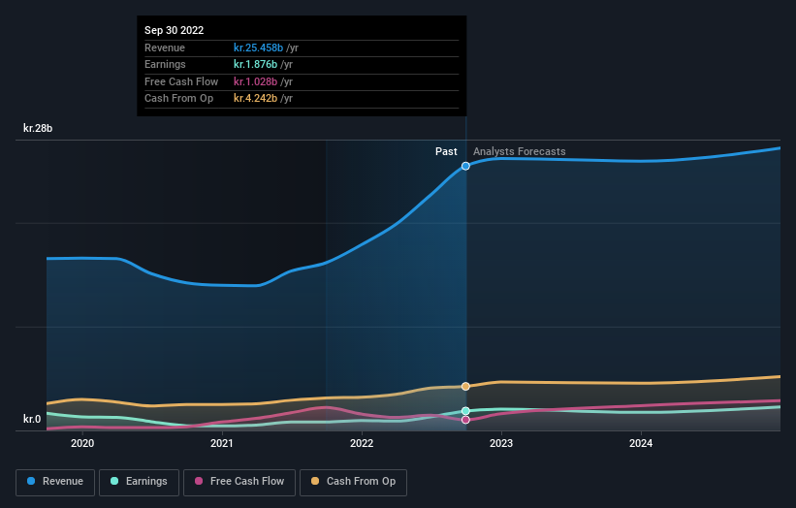
Task: Click the kr.28b y-axis label
Action: tap(38, 128)
